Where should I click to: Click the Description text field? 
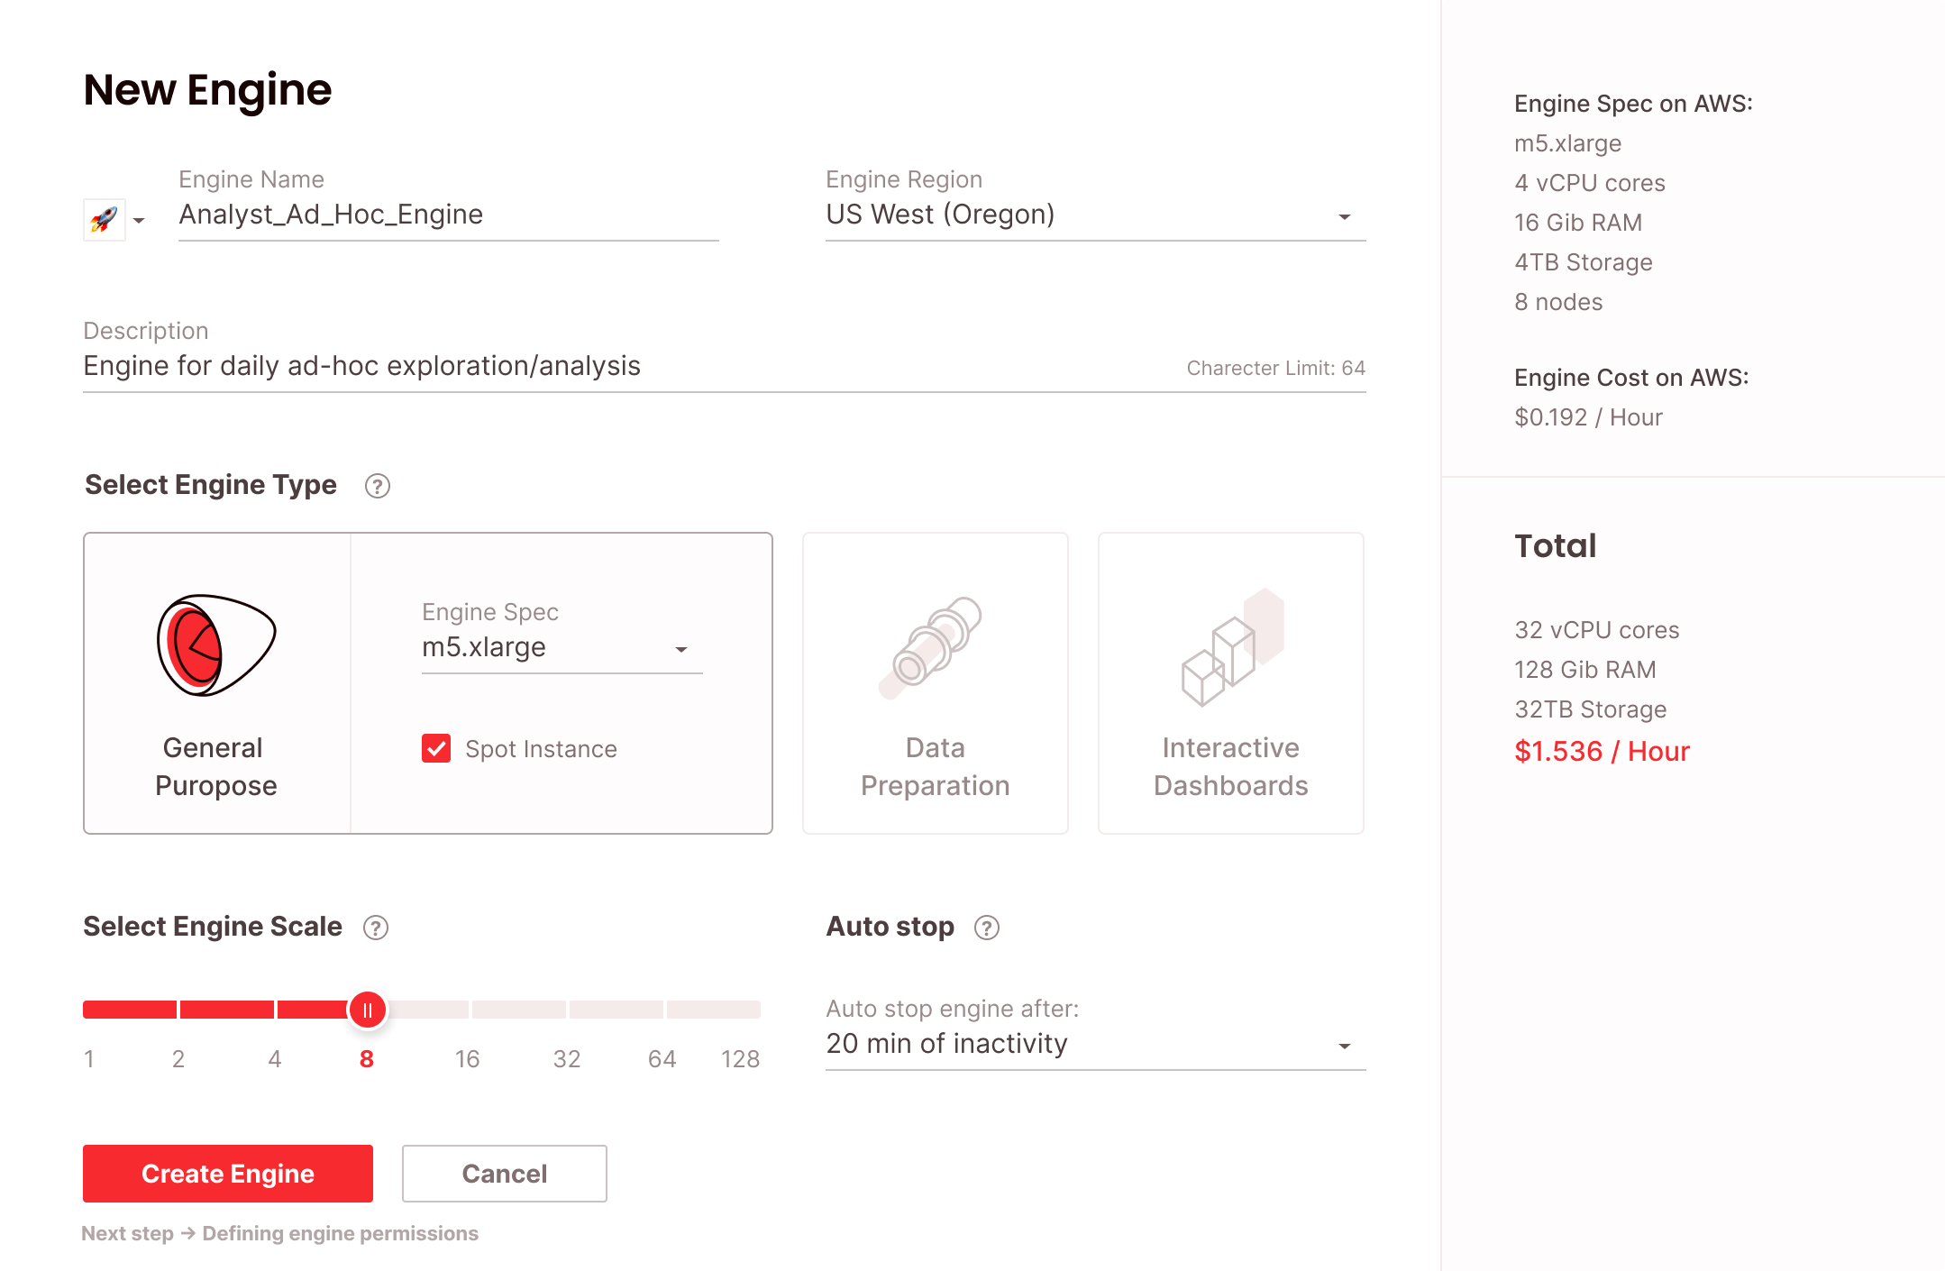631,366
